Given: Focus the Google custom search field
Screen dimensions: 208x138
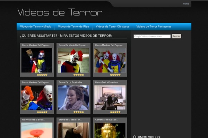Looking at the screenshot, I should (x=152, y=36).
